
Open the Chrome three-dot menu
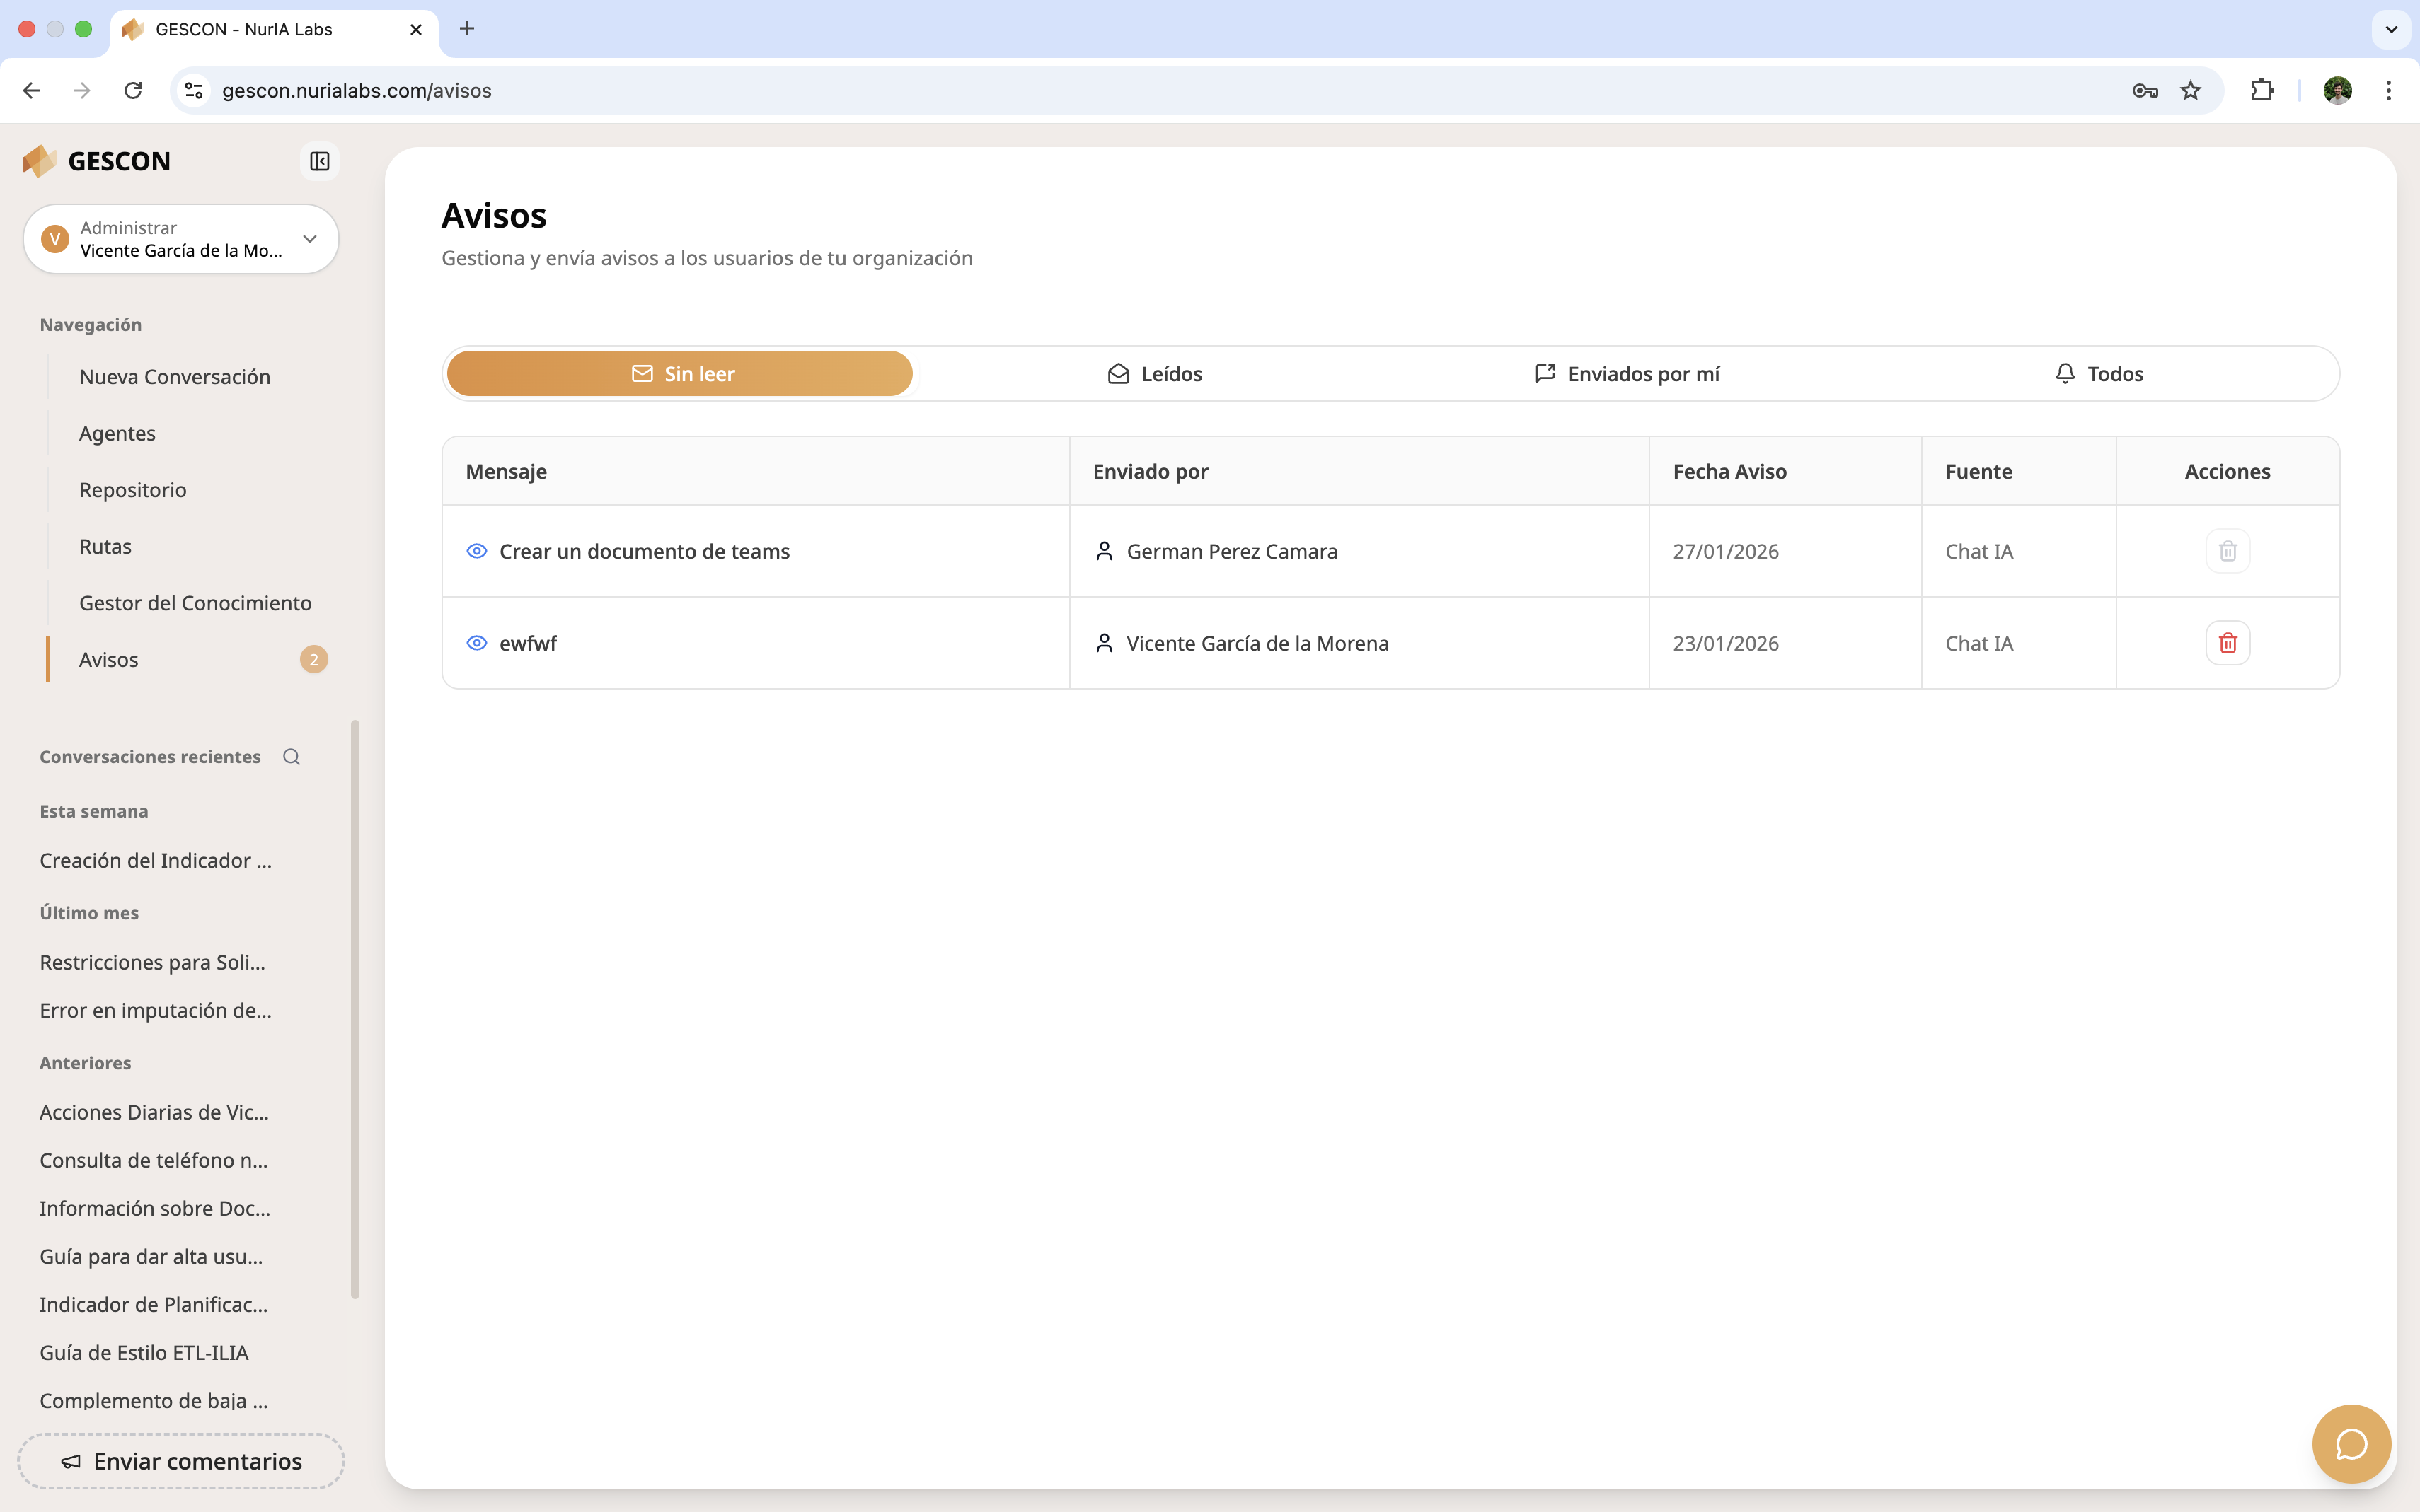(2388, 91)
